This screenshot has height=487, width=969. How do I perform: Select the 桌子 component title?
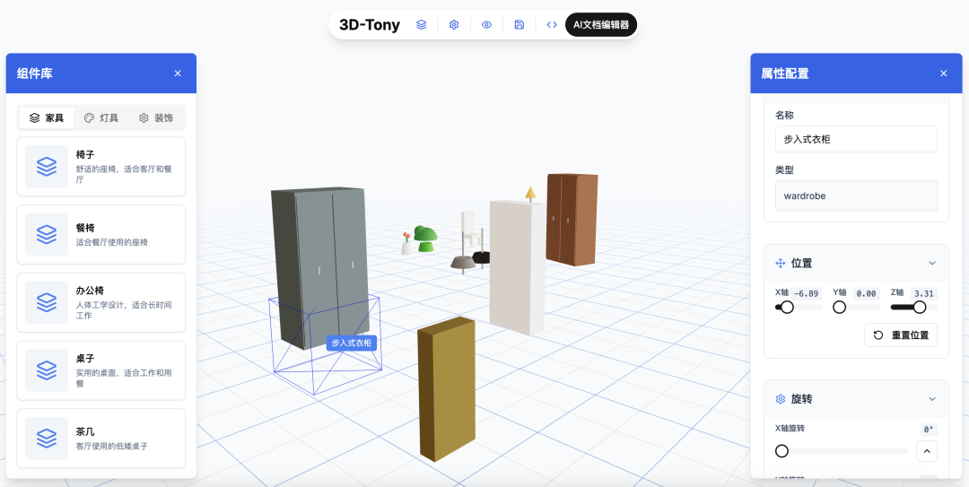coord(85,359)
